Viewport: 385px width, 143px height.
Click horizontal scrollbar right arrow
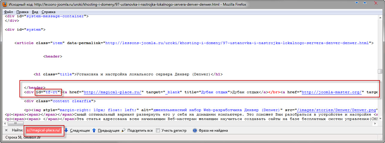(375, 123)
